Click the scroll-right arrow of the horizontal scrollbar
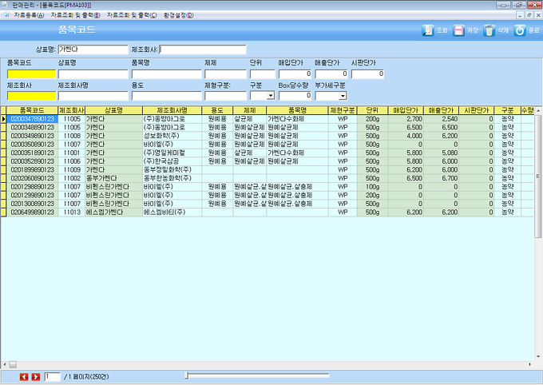The image size is (543, 385). pyautogui.click(x=530, y=364)
